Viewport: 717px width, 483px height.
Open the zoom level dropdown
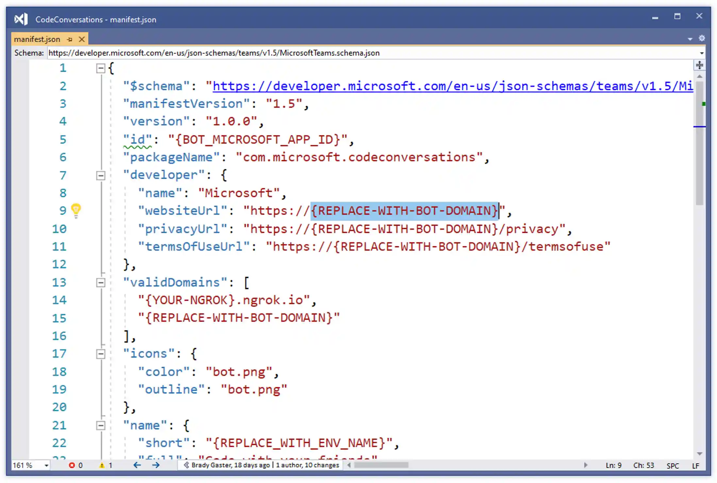46,466
